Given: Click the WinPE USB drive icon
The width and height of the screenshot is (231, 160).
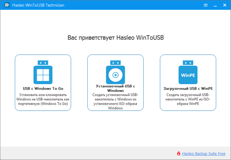Looking at the screenshot, I should (188, 72).
